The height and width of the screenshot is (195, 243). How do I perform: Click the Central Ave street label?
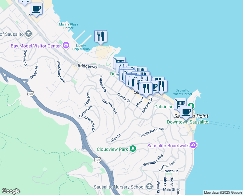(167, 166)
